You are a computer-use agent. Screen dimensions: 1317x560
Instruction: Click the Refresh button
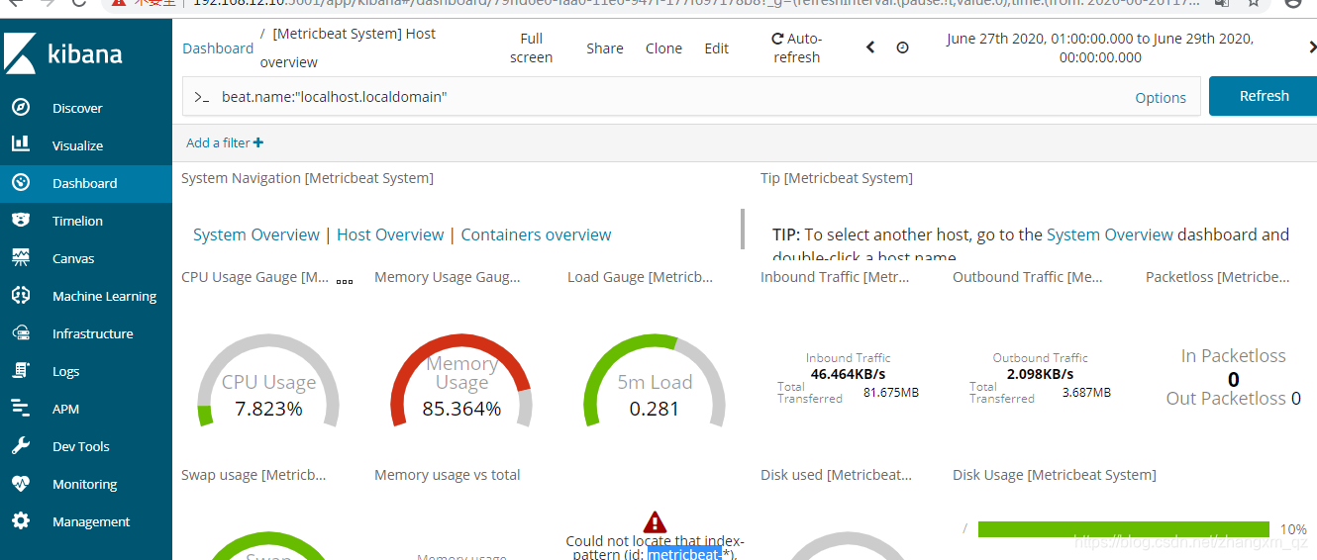coord(1264,96)
